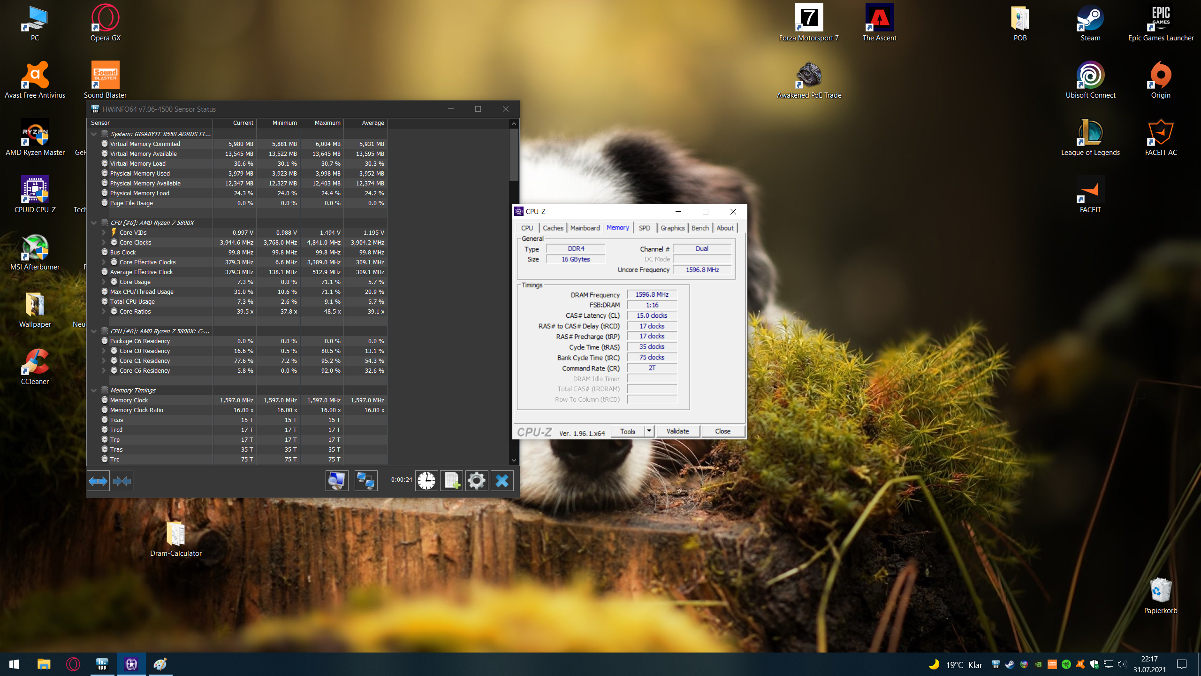Image resolution: width=1201 pixels, height=676 pixels.
Task: Click the expand columns blue arrows button
Action: coord(98,481)
